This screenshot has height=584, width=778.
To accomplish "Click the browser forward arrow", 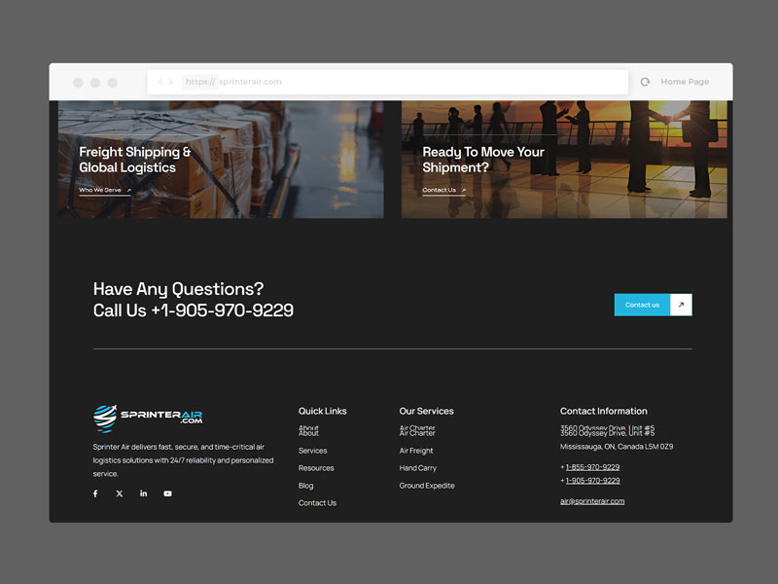I will (171, 82).
